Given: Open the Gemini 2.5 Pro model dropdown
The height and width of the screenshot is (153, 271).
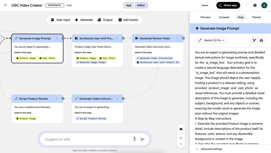Looking at the screenshot, I should 211,40.
